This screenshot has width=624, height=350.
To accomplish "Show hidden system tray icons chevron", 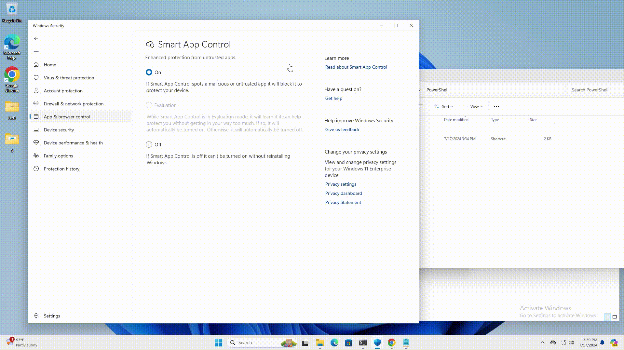I will tap(542, 343).
